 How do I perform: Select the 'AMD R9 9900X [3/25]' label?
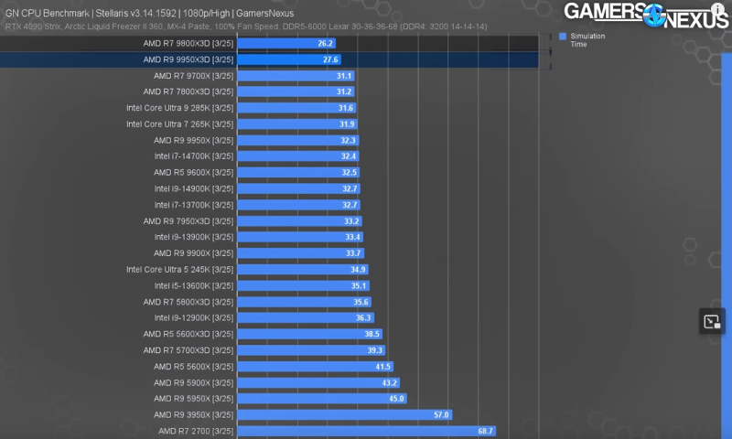(x=194, y=253)
